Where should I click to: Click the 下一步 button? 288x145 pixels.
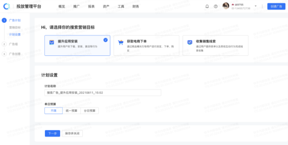point(53,134)
